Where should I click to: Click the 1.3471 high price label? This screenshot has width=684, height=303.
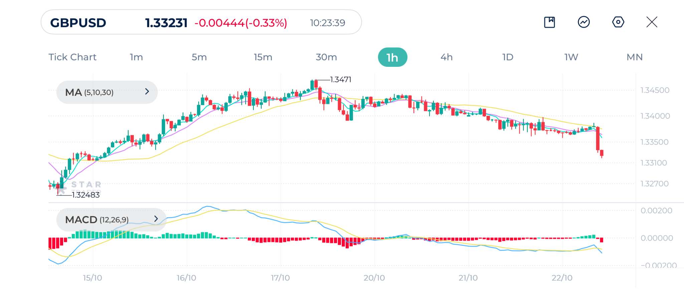tap(340, 80)
